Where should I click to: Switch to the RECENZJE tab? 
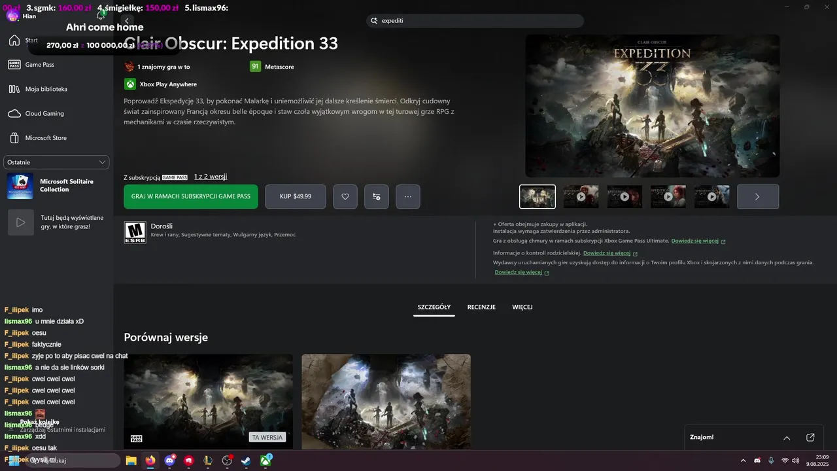point(481,307)
